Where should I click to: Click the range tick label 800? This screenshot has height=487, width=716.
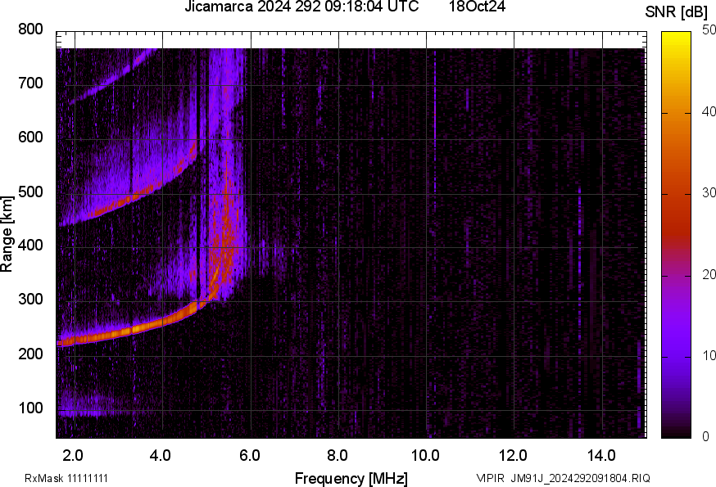(30, 29)
